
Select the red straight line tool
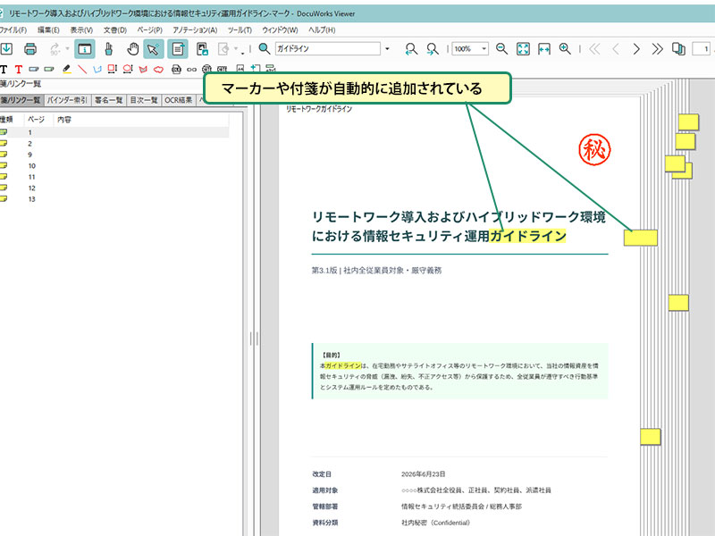pyautogui.click(x=82, y=70)
